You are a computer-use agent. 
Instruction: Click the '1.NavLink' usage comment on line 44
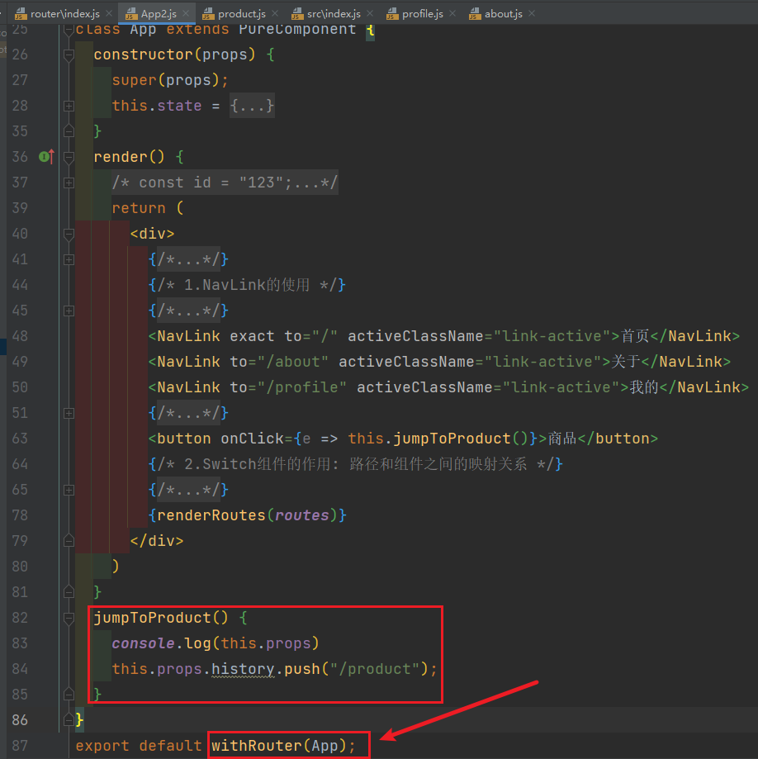click(x=248, y=285)
